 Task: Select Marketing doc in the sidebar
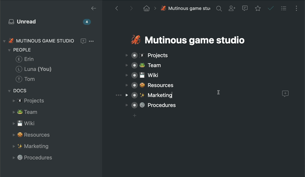[x=36, y=146]
